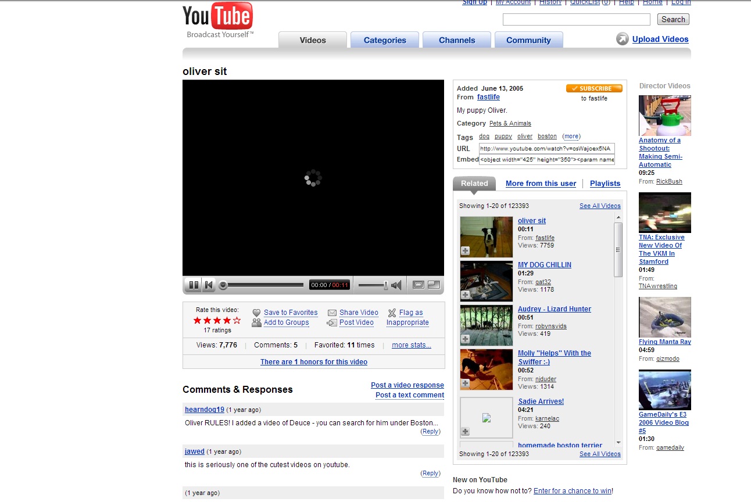Click 'Enter for a chance to win' link
Image resolution: width=751 pixels, height=502 pixels.
(573, 491)
